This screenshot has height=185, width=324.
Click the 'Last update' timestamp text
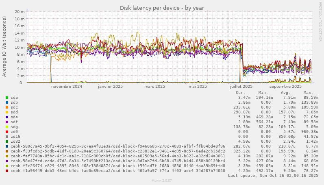(273, 176)
